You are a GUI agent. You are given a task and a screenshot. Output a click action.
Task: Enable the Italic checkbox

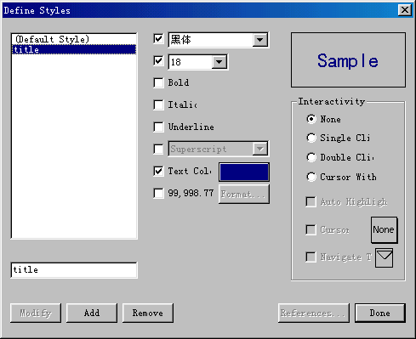[158, 105]
